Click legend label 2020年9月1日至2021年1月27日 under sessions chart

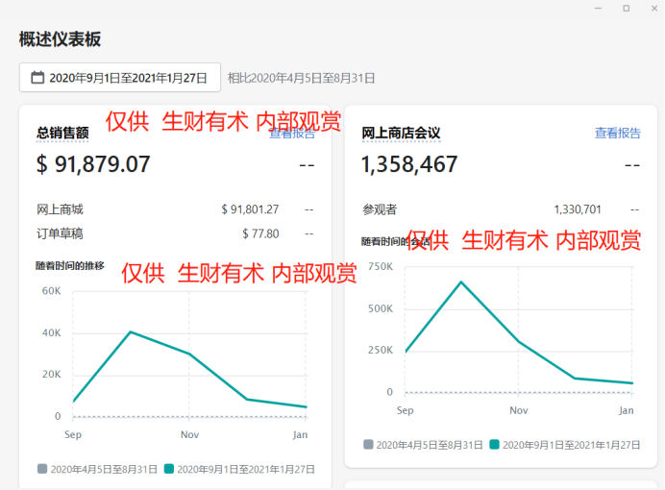571,445
